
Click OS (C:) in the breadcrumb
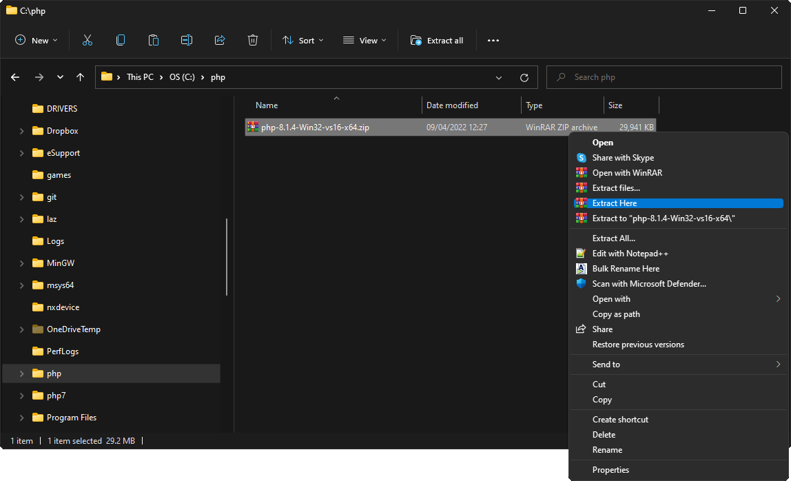tap(182, 77)
